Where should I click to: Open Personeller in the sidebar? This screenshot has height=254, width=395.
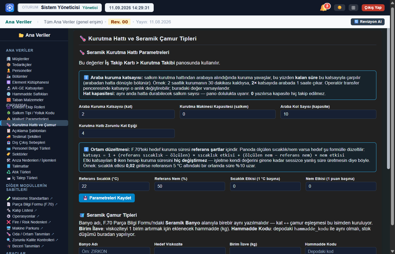click(22, 71)
